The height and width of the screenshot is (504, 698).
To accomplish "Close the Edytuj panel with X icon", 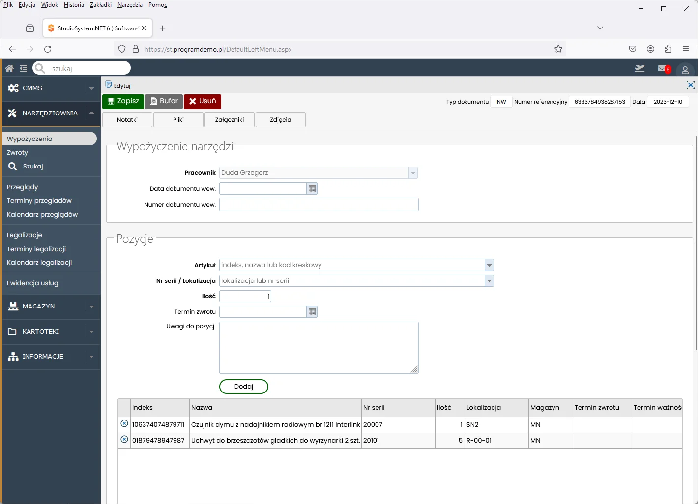I will pos(690,85).
